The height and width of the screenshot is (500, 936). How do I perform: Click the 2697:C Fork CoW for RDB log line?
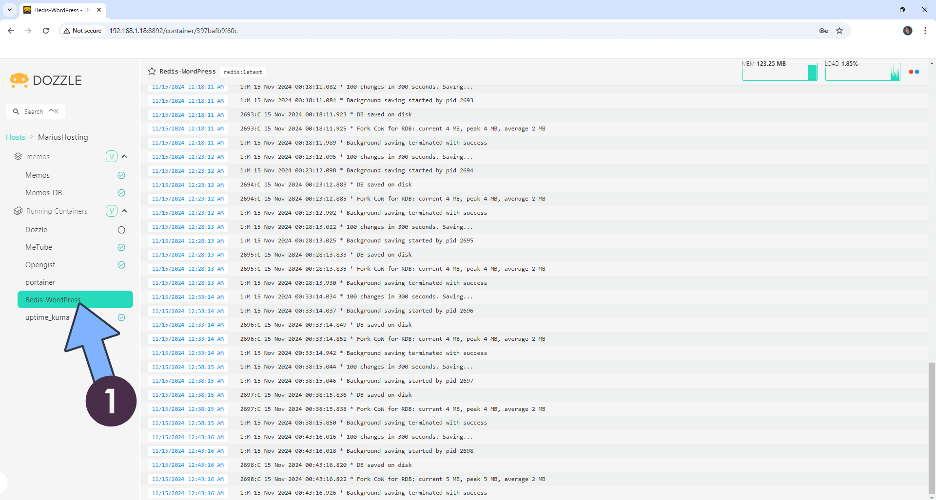pos(392,409)
